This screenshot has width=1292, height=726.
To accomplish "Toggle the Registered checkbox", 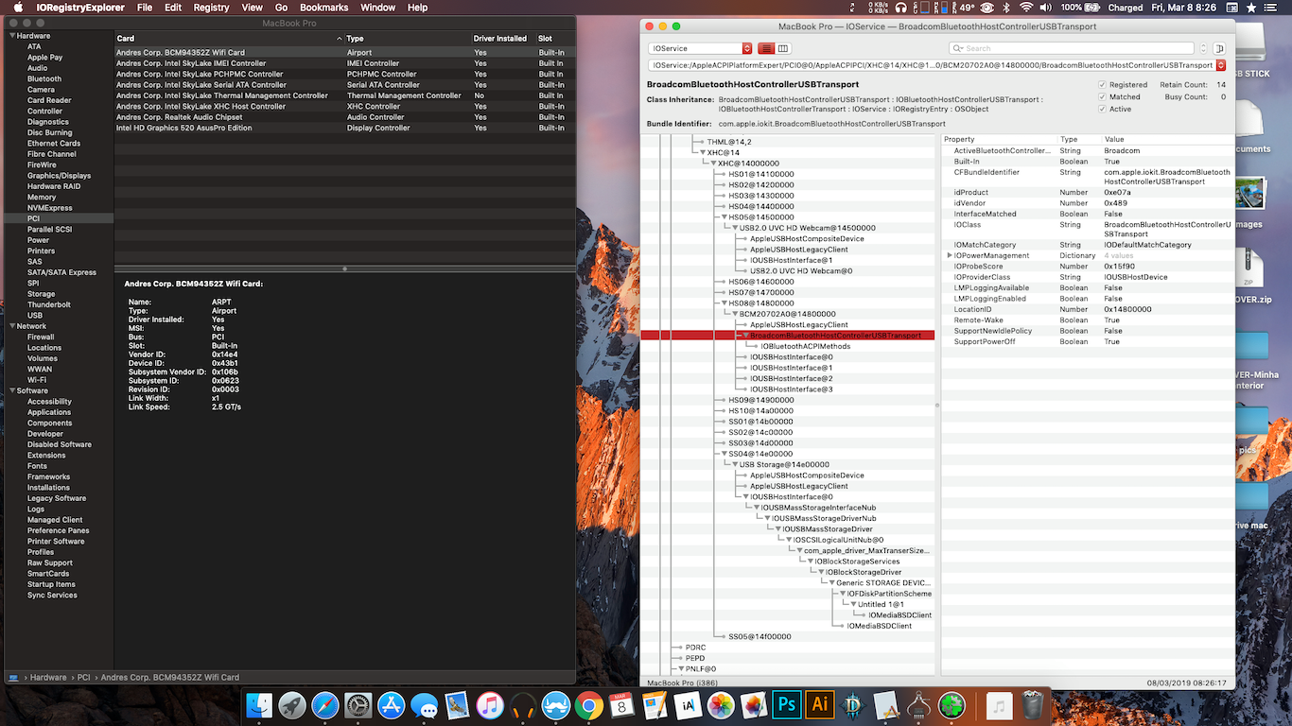I will [x=1102, y=85].
